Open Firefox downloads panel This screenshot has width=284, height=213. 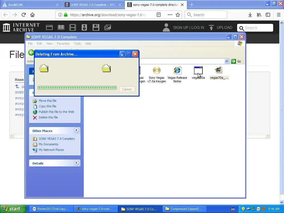(x=250, y=15)
